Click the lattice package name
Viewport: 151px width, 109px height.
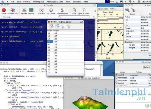coord(133,81)
